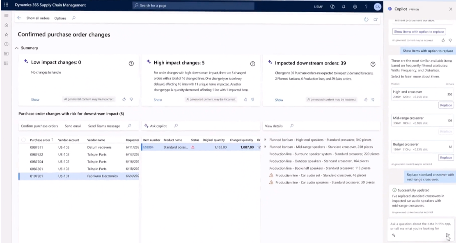Search icon beside Send Teams message

pos(129,126)
